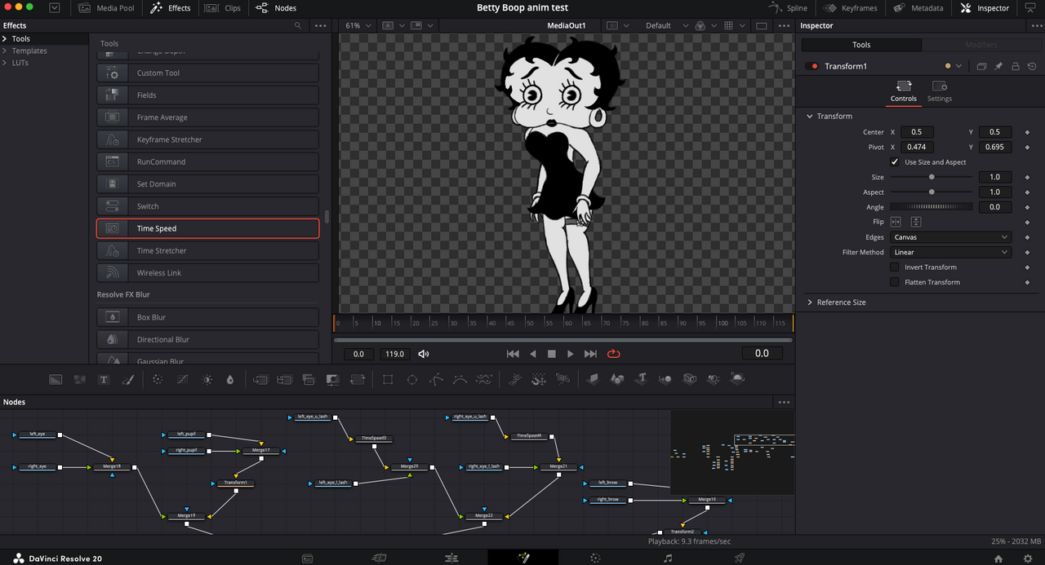The image size is (1045, 565).
Task: Enable Invert Transform checkbox
Action: tap(895, 267)
